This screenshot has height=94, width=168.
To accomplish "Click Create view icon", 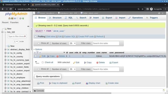I will [x=106, y=83].
